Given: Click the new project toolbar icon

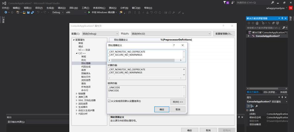Looking at the screenshot, I should 18,12.
